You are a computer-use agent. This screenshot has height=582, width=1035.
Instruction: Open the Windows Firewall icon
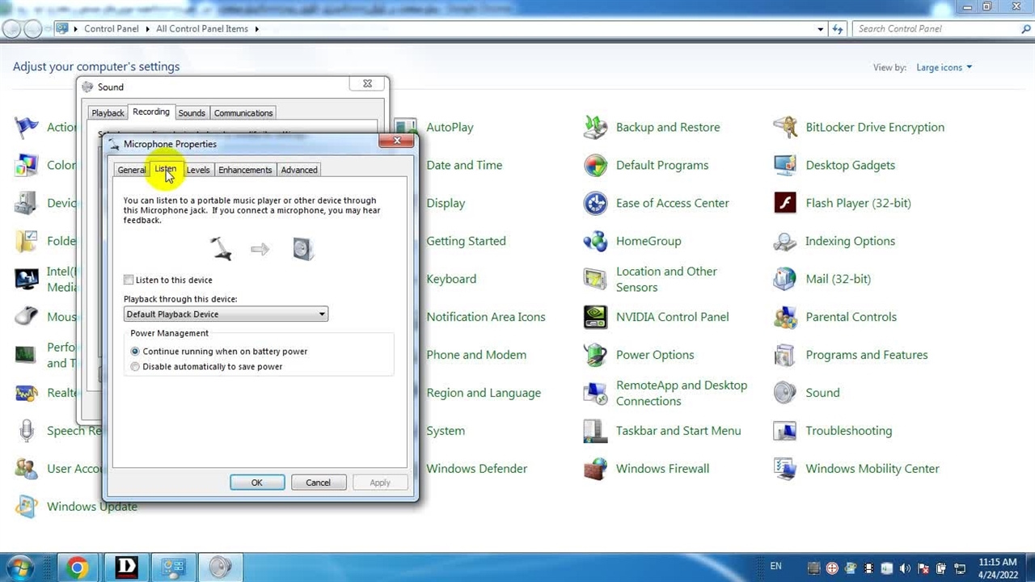(596, 469)
